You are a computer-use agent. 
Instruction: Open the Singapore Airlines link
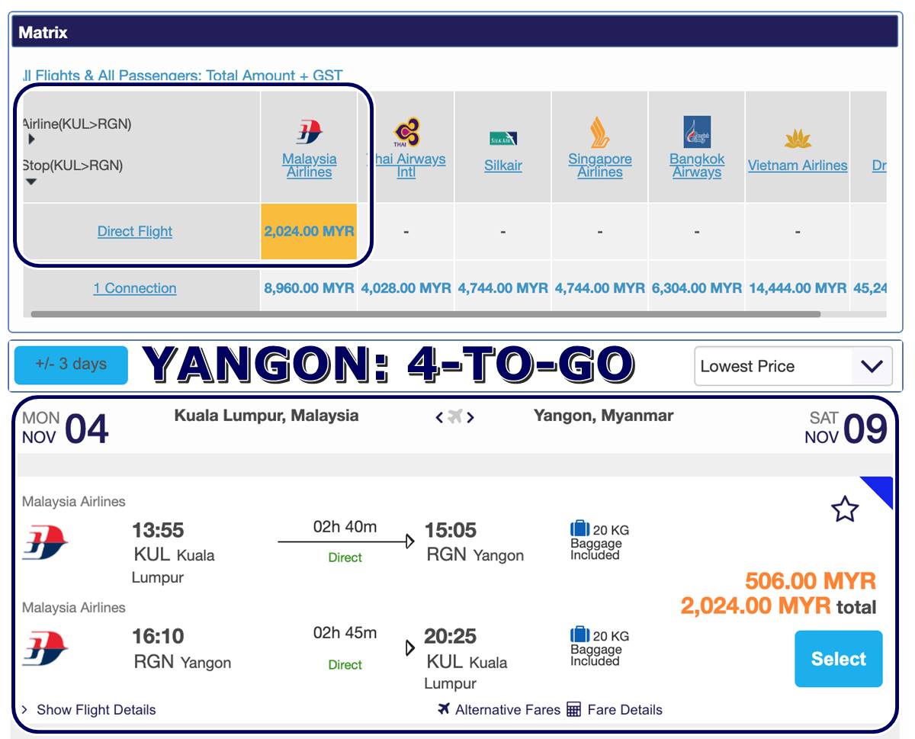(600, 165)
